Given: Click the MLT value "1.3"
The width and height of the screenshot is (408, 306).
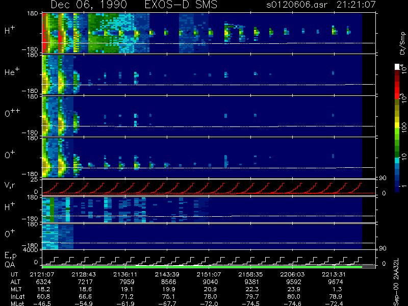Looking at the screenshot, I should 339,289.
